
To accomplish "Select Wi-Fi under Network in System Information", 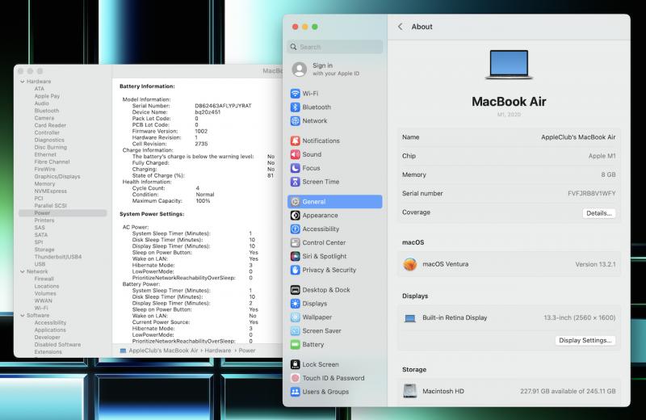I will (41, 309).
